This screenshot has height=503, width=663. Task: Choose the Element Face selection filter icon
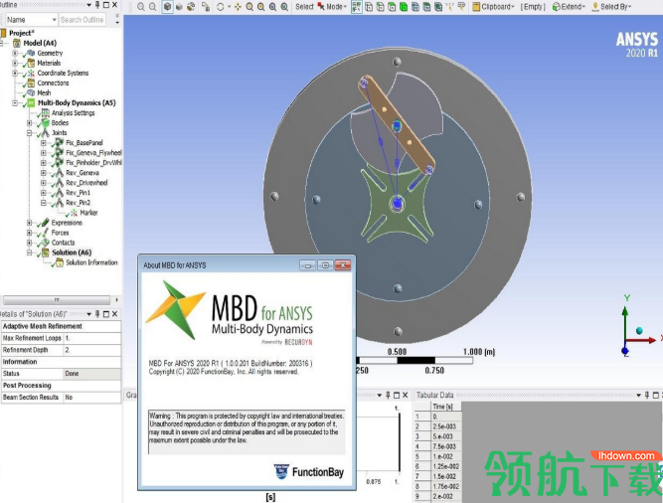tap(426, 7)
